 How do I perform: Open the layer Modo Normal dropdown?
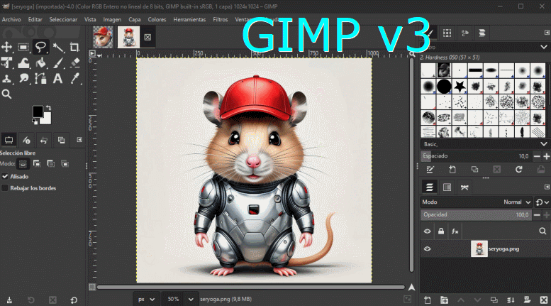477,202
